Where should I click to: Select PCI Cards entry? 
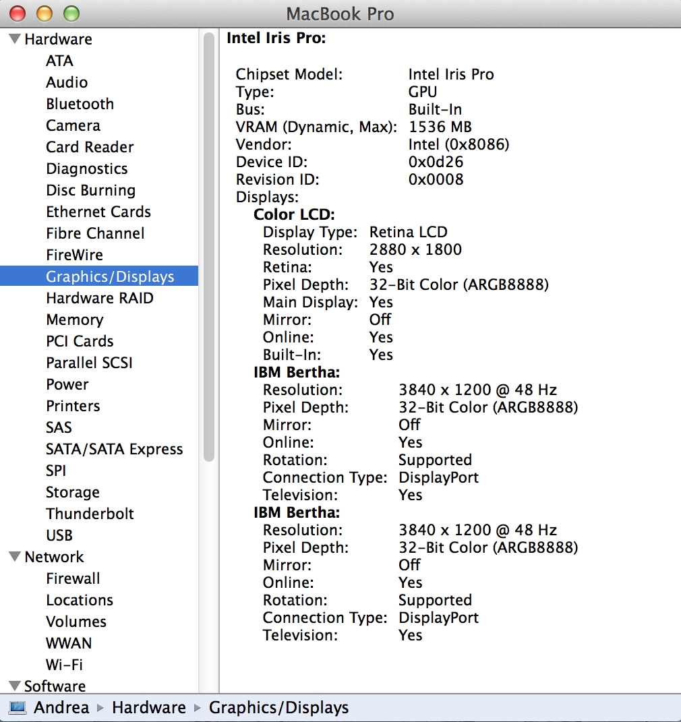80,341
